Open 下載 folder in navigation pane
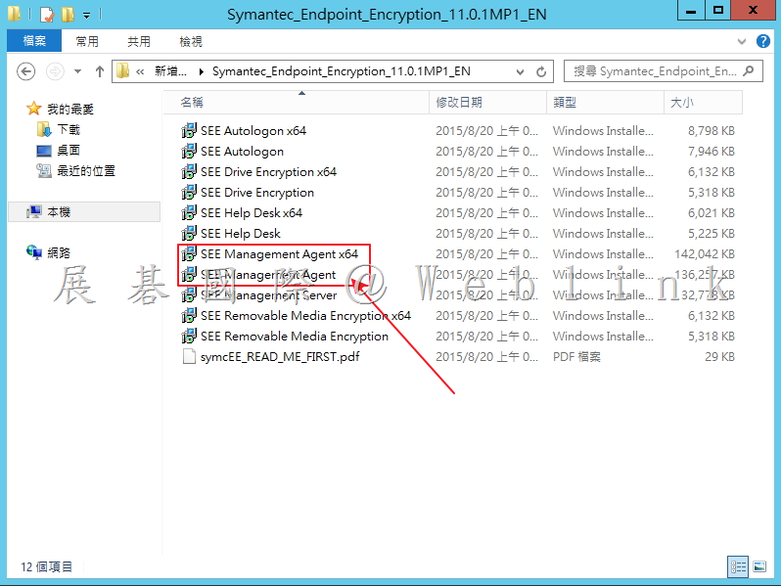 point(69,129)
